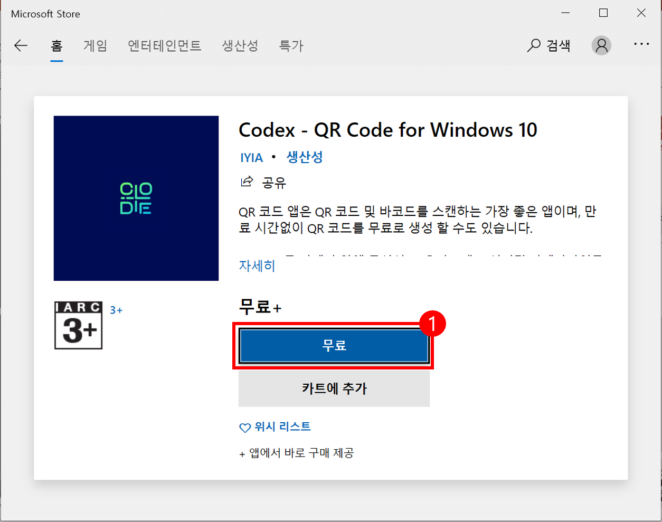Click the 무료+ price label
This screenshot has height=522, width=662.
click(260, 307)
